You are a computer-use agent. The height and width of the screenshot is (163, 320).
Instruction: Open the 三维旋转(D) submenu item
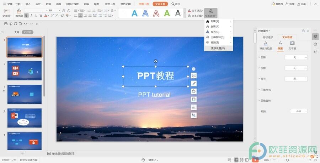pos(219,37)
